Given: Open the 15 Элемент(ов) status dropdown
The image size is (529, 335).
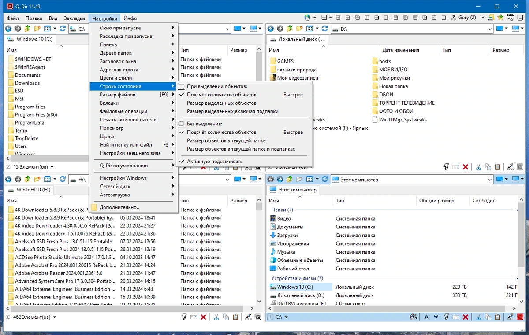Looking at the screenshot, I should tap(52, 167).
